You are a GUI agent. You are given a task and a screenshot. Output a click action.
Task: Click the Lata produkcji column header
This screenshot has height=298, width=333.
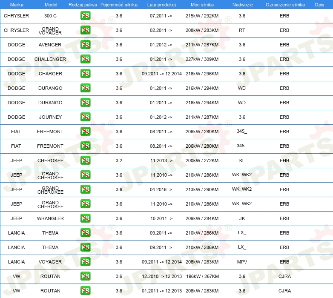point(162,5)
